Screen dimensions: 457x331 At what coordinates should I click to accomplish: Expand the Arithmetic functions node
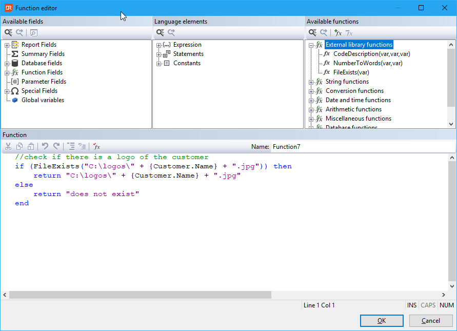(311, 110)
